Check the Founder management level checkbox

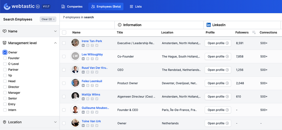pos(5,58)
